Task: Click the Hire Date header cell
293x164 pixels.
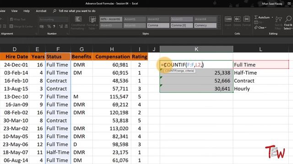Action: click(x=15, y=56)
